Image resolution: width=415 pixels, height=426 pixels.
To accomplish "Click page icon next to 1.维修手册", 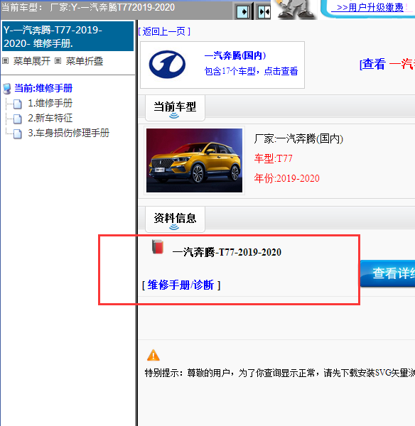I will coord(18,104).
